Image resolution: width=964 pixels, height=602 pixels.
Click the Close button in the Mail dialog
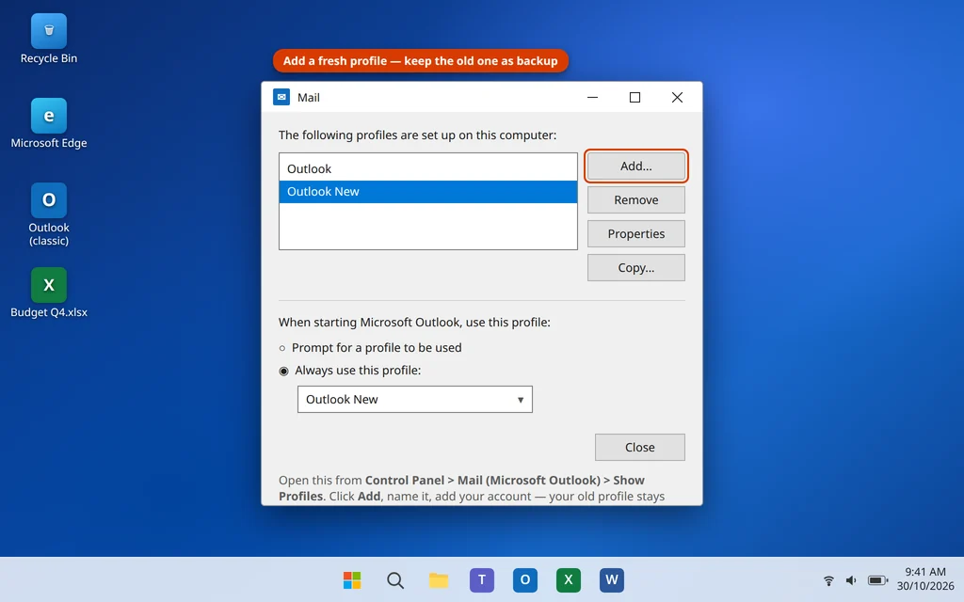639,447
